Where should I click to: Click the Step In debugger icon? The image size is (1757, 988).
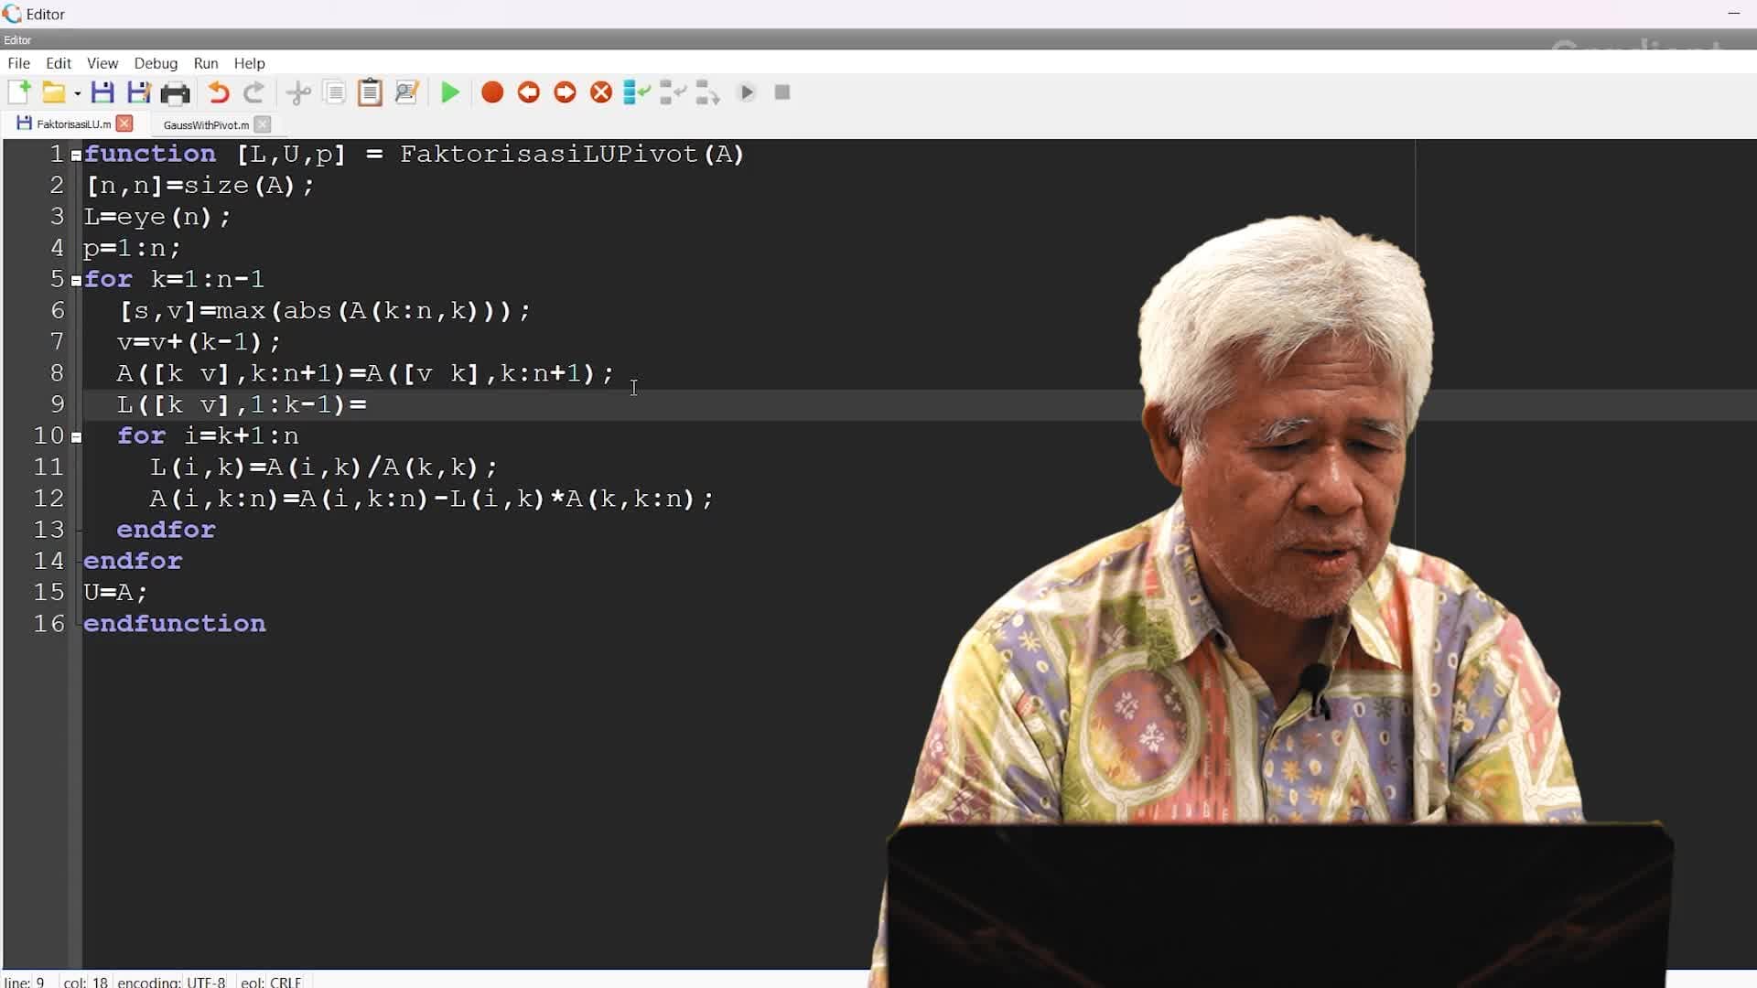674,91
